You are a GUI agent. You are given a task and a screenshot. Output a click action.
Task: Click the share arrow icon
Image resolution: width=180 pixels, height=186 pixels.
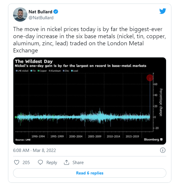pyautogui.click(x=67, y=162)
